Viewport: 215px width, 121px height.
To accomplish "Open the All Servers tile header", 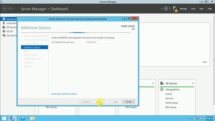I will (x=177, y=83).
